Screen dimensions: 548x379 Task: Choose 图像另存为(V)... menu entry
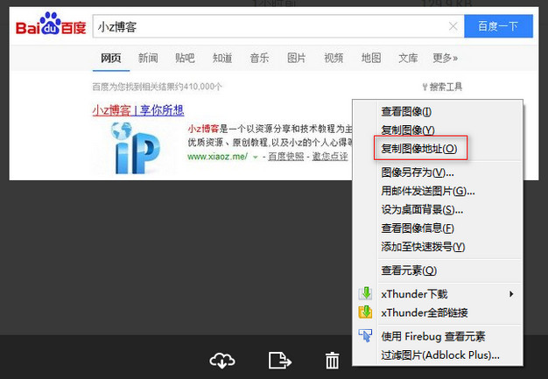tap(418, 172)
